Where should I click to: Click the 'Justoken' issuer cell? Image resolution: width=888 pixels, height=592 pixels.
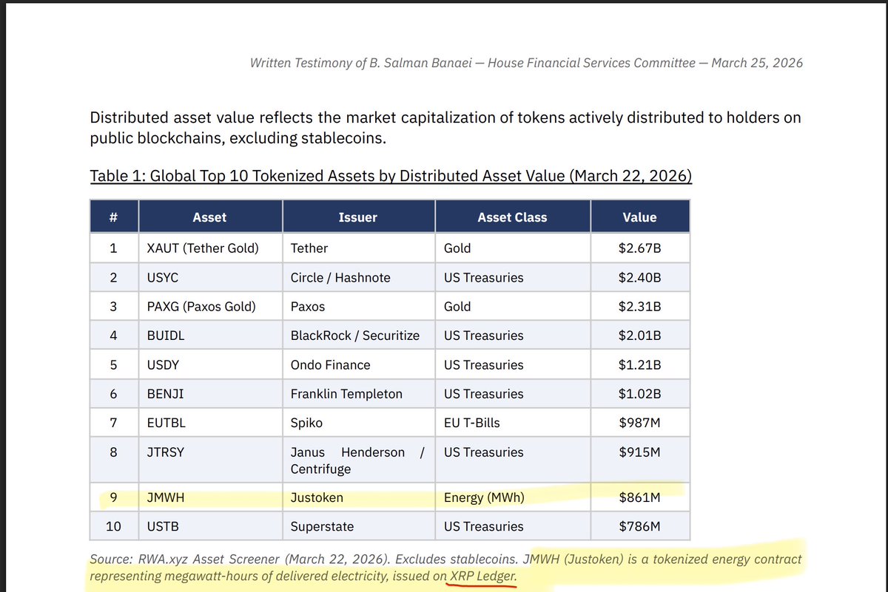(x=358, y=498)
